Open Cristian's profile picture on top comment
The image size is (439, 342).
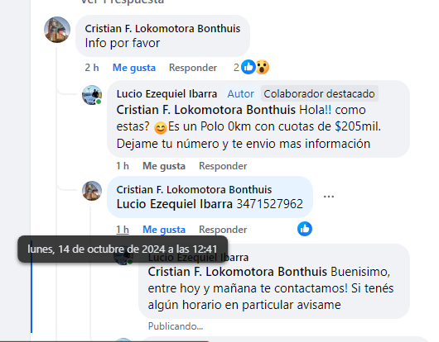57,30
